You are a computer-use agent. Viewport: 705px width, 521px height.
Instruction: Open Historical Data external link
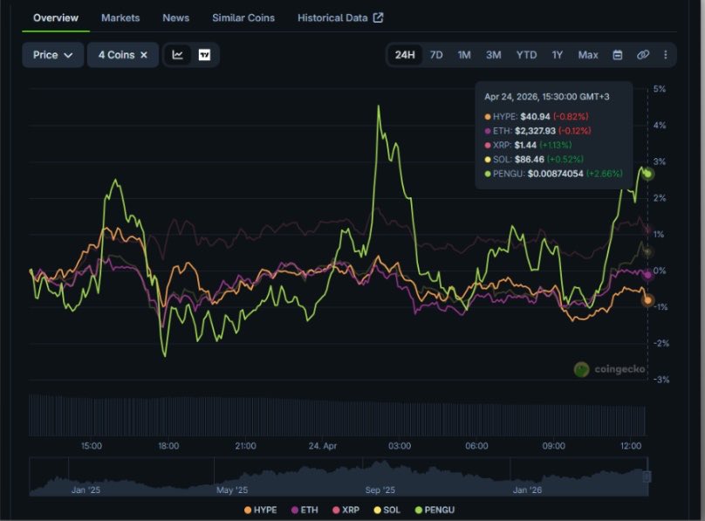point(340,18)
